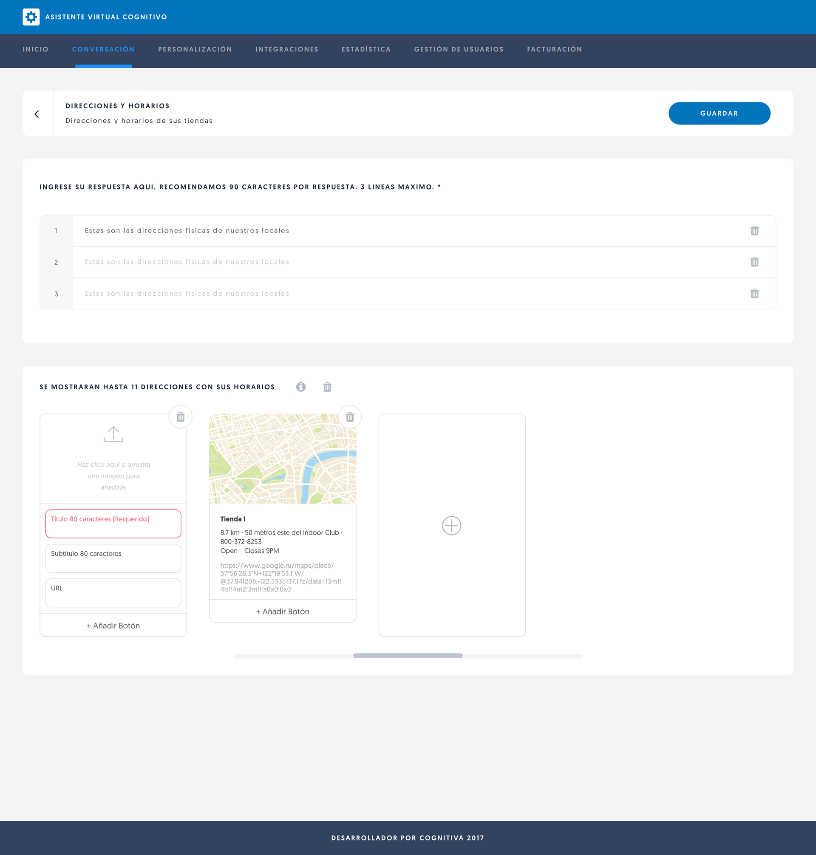The image size is (816, 855).
Task: Delete response line 2 with trash icon
Action: coord(754,262)
